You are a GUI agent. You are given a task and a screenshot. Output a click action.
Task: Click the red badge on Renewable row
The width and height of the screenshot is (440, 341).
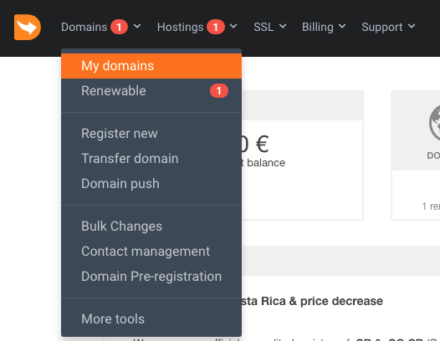(x=219, y=91)
